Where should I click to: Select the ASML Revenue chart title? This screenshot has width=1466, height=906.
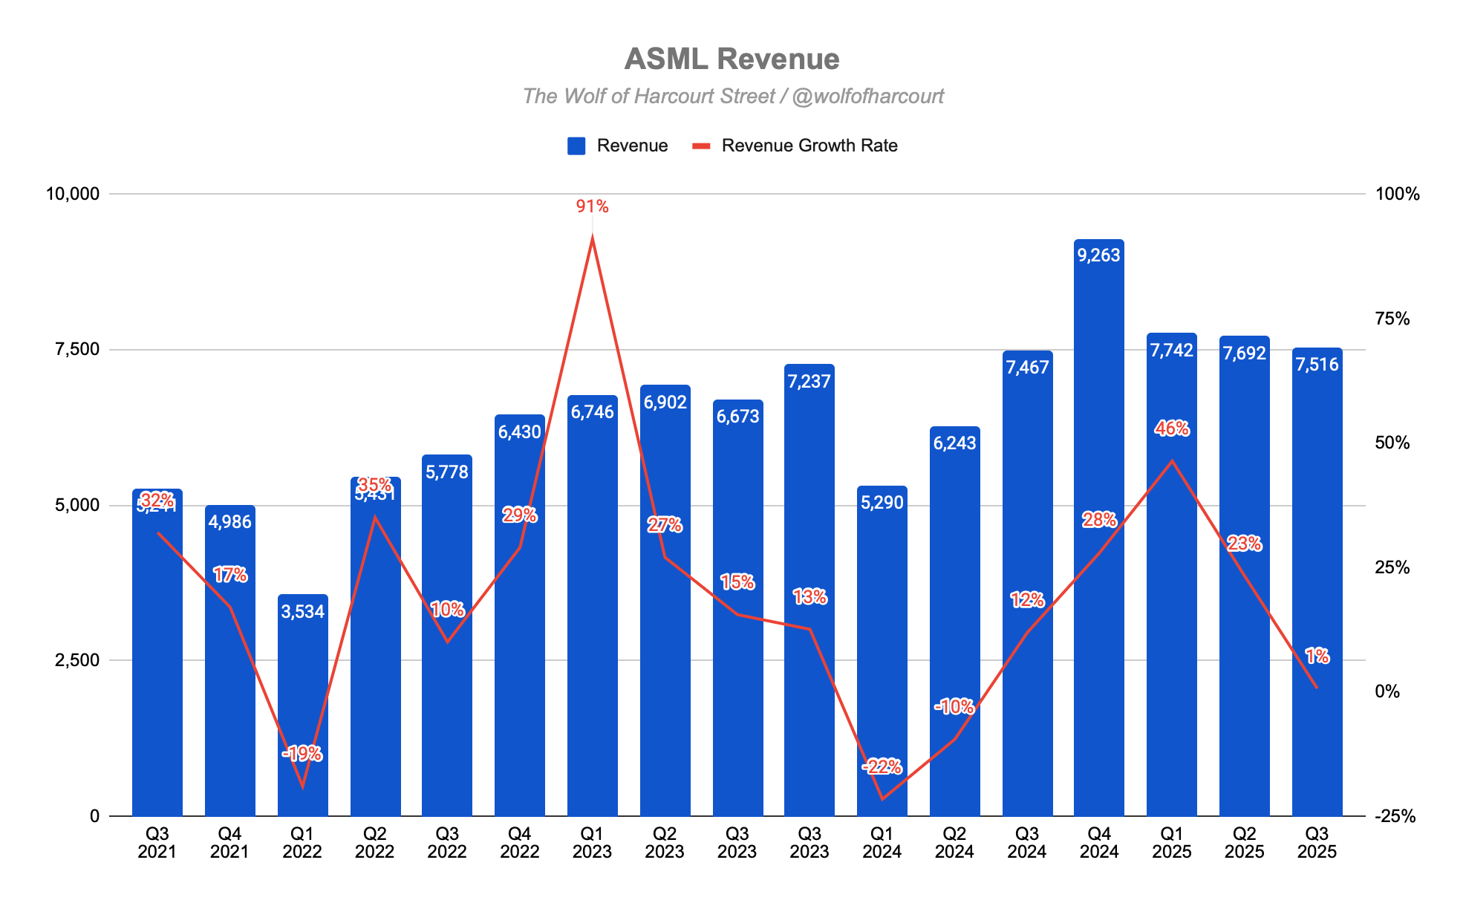pos(732,59)
